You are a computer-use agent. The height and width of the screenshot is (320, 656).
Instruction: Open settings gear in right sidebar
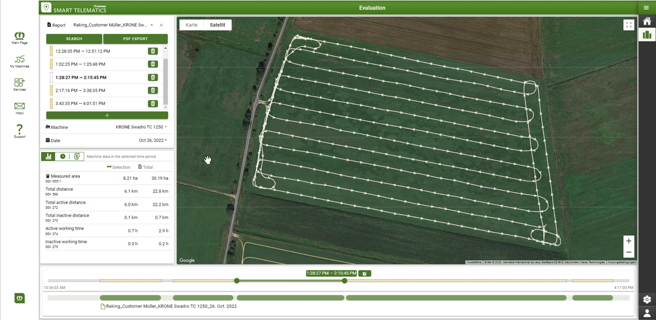647,299
